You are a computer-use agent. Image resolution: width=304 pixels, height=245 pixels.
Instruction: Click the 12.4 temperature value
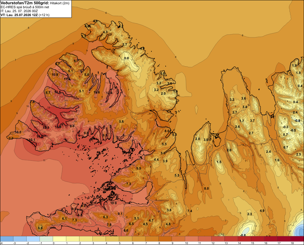(109, 93)
